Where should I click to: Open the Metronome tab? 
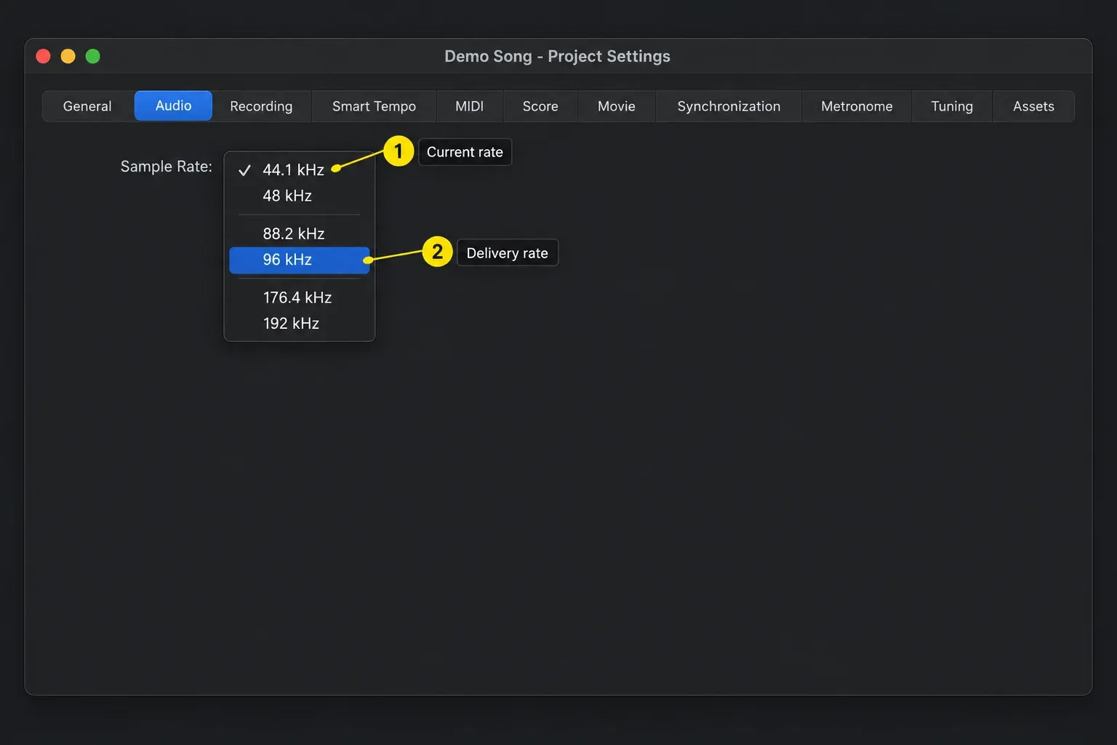(x=857, y=106)
